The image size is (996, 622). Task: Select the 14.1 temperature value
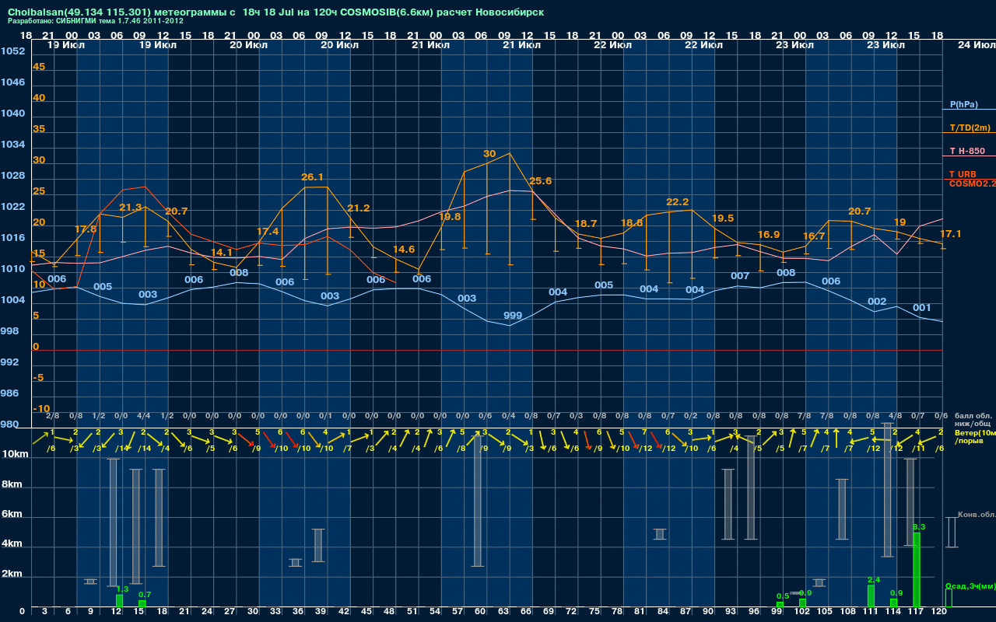point(222,253)
